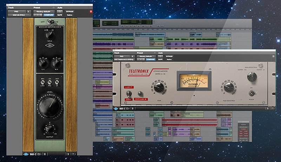Adjust the OUTPUT knob on 610-A
Image resolution: width=281 pixels, height=162 pixels.
50,129
